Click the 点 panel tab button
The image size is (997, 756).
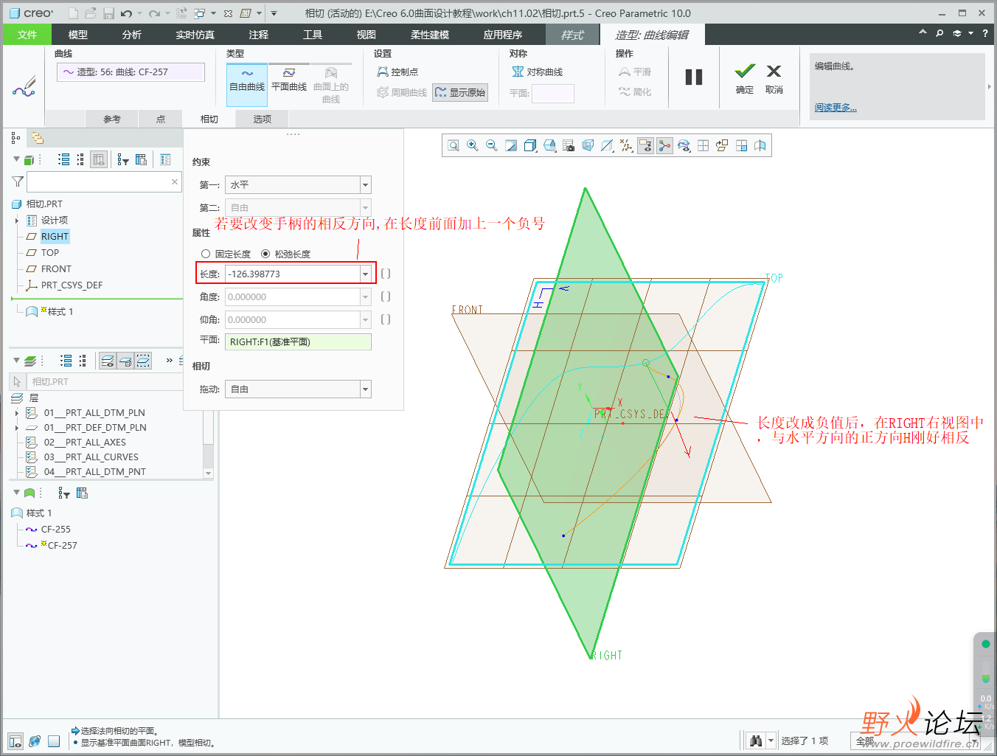161,119
